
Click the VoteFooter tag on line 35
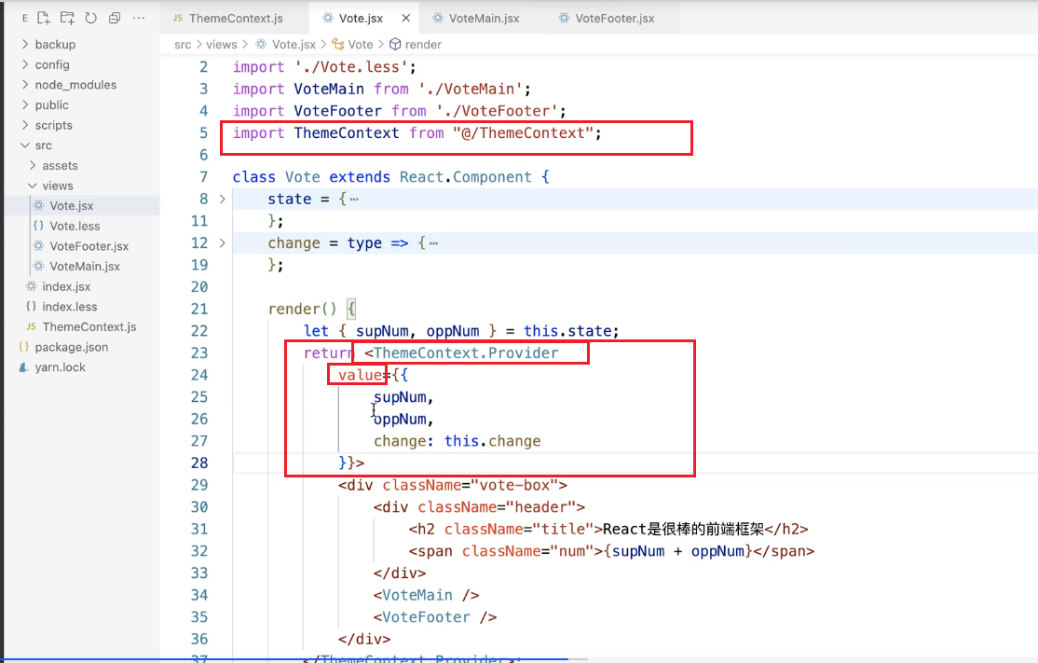click(x=426, y=617)
